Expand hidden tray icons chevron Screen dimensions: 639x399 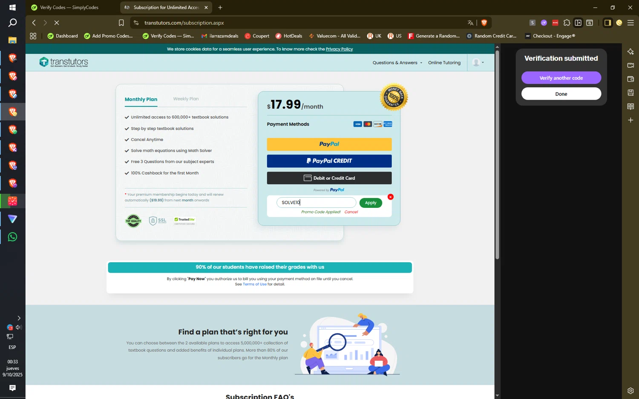pyautogui.click(x=19, y=318)
